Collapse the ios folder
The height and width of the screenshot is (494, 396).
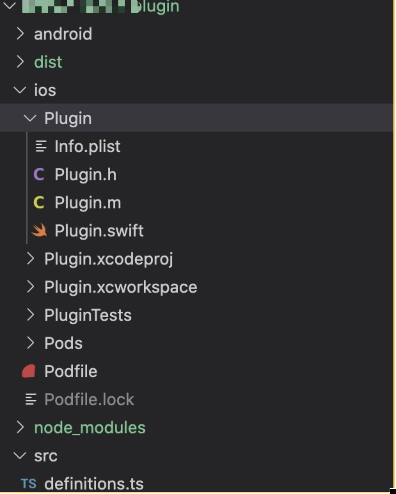pos(20,90)
